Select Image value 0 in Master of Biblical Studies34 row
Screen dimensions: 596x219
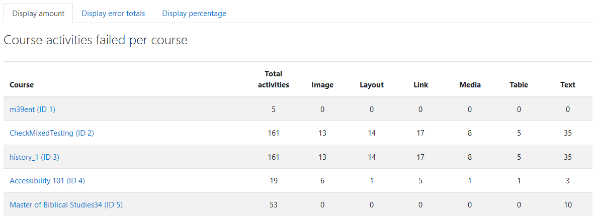coord(322,205)
